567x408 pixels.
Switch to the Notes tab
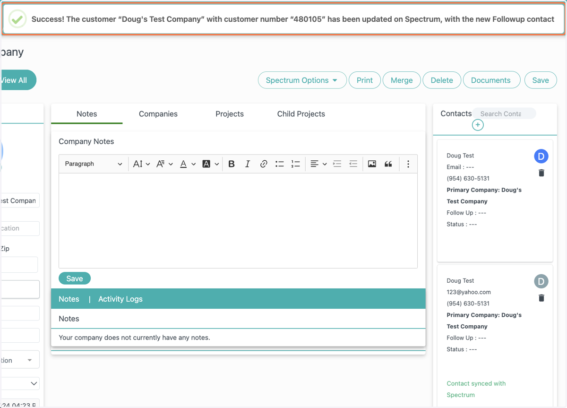(87, 114)
